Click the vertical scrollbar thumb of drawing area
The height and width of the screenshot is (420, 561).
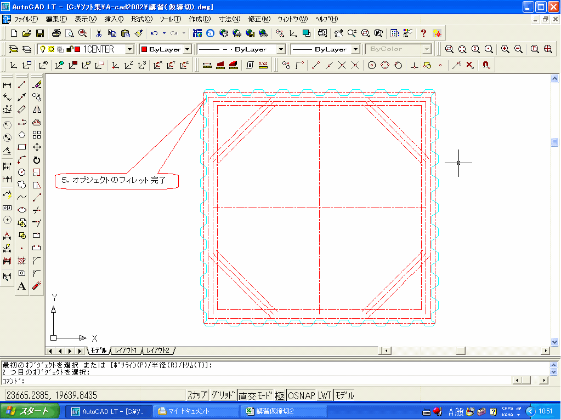pos(554,142)
